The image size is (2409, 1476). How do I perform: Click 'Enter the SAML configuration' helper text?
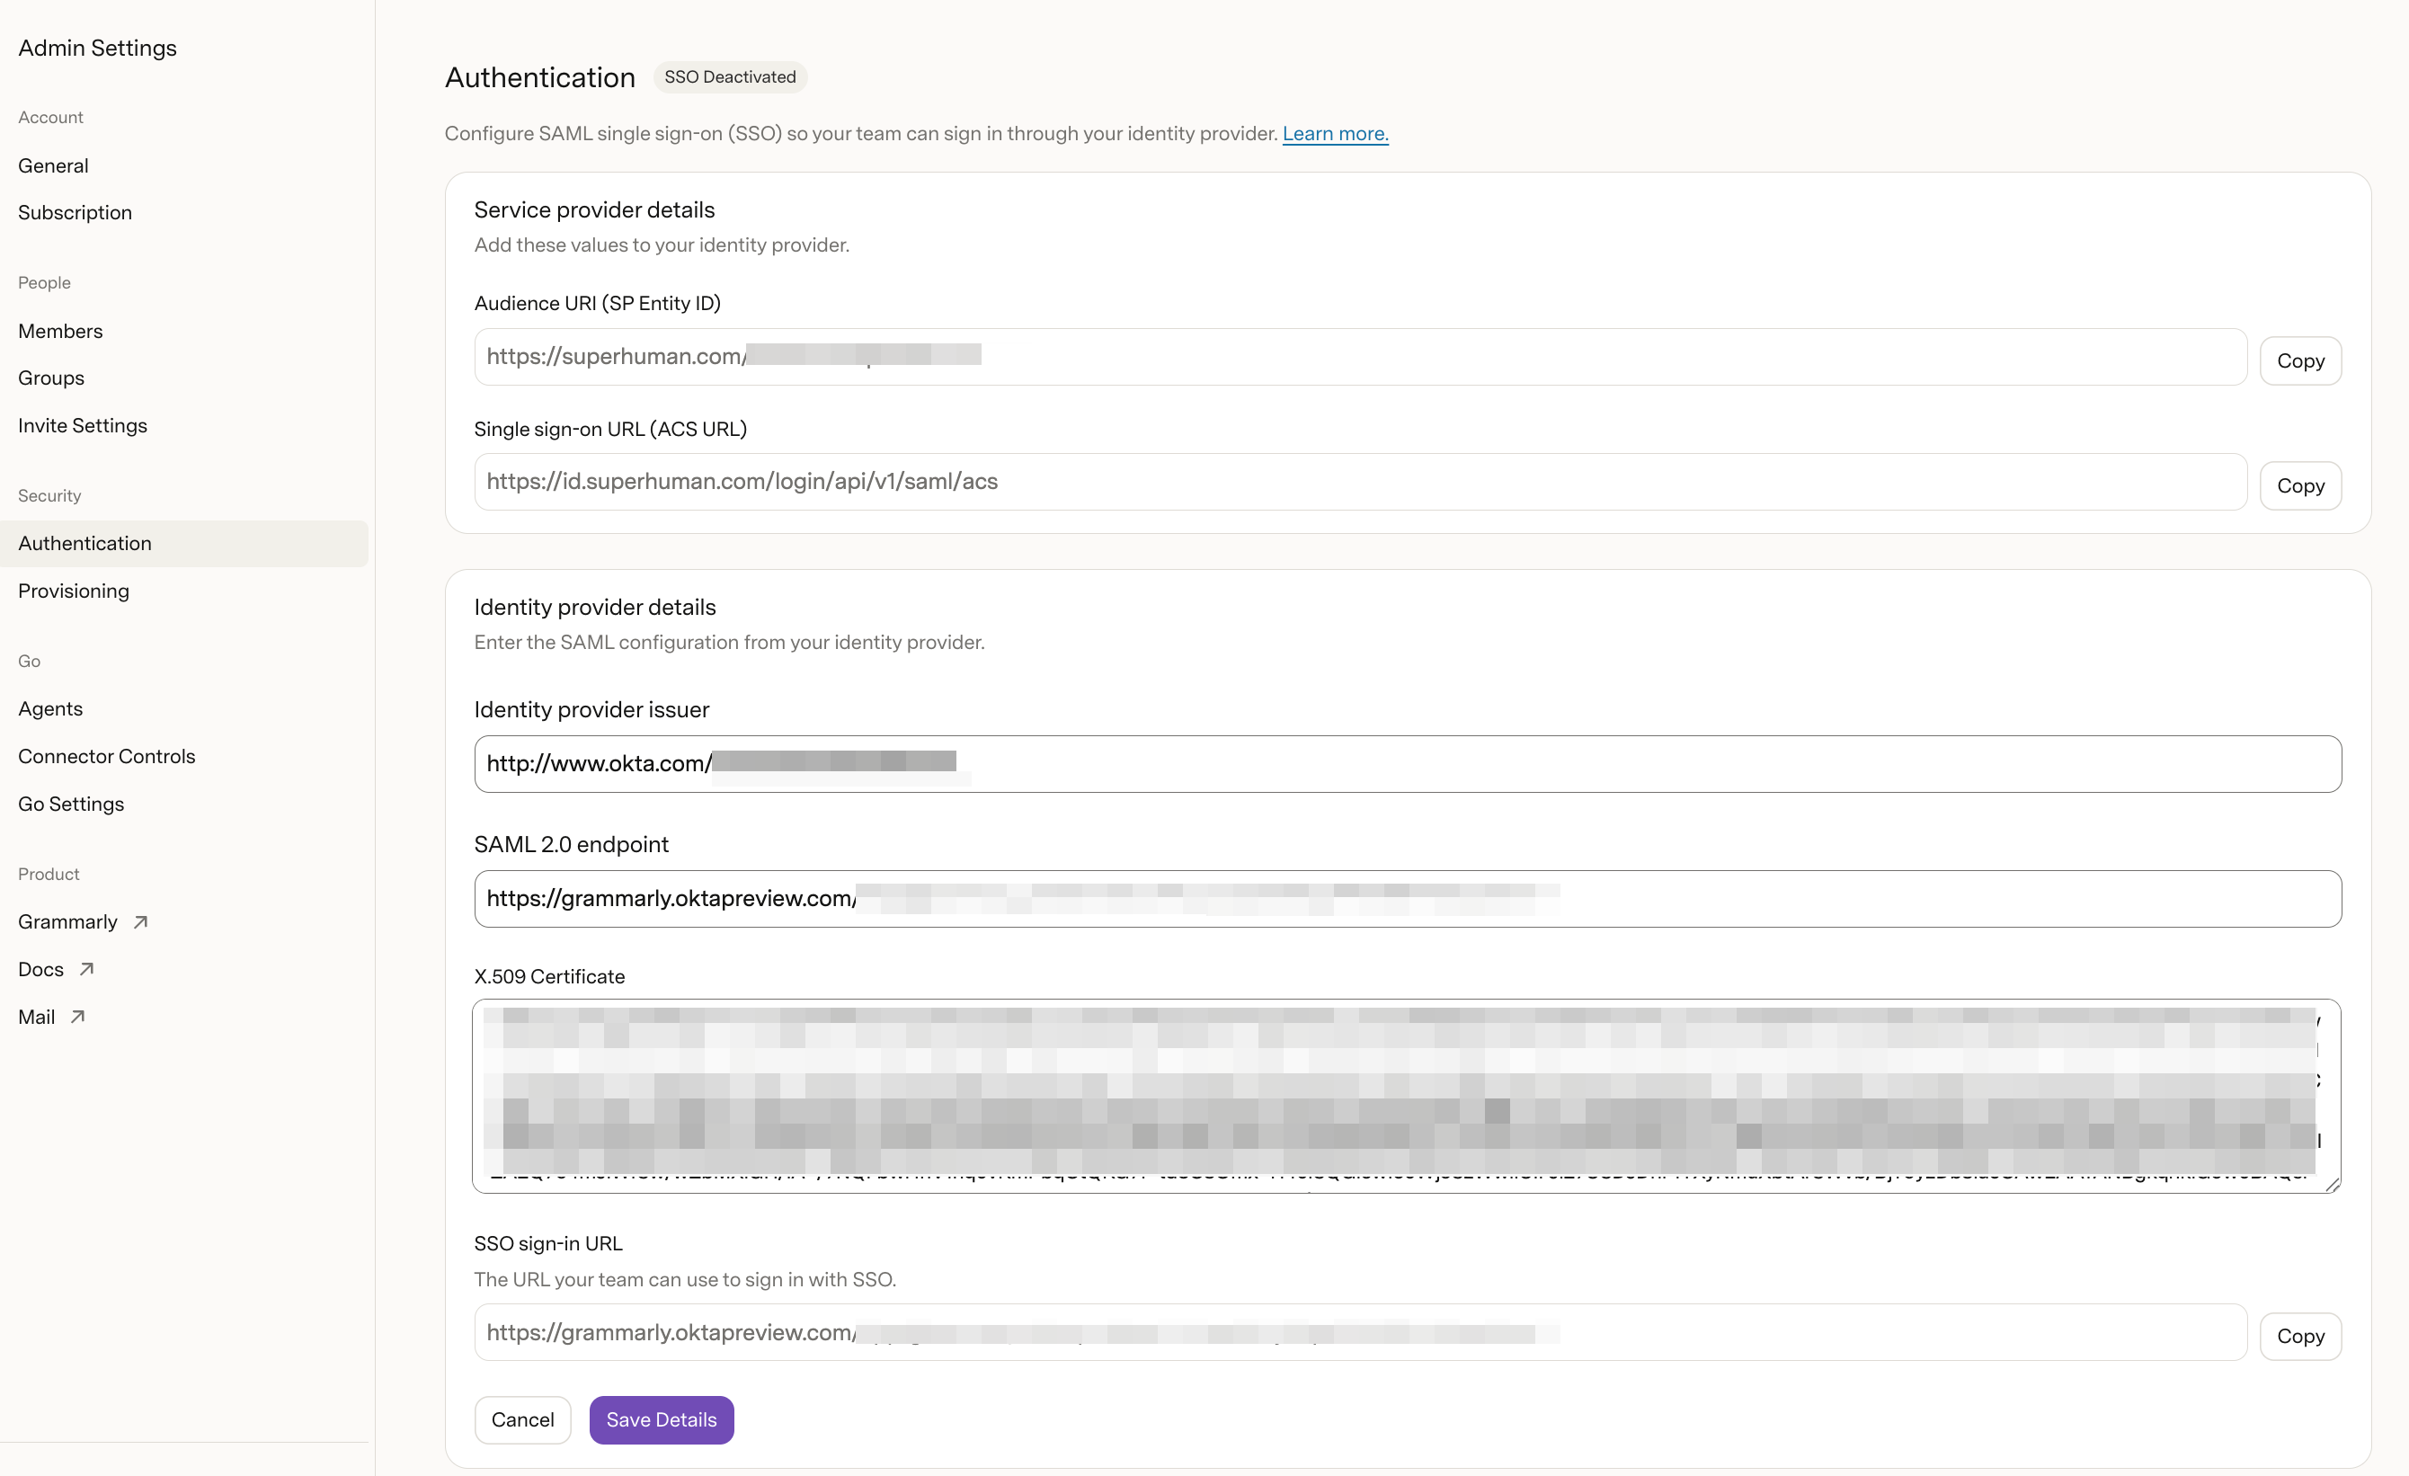click(728, 642)
